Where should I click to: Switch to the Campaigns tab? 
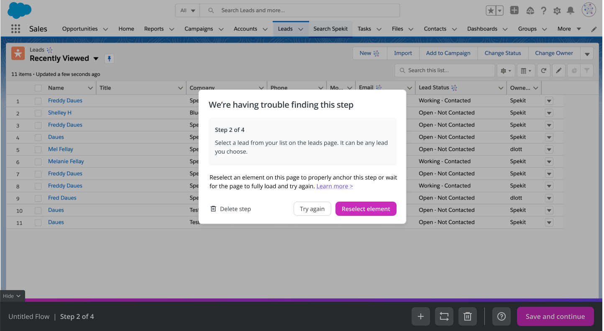(199, 29)
